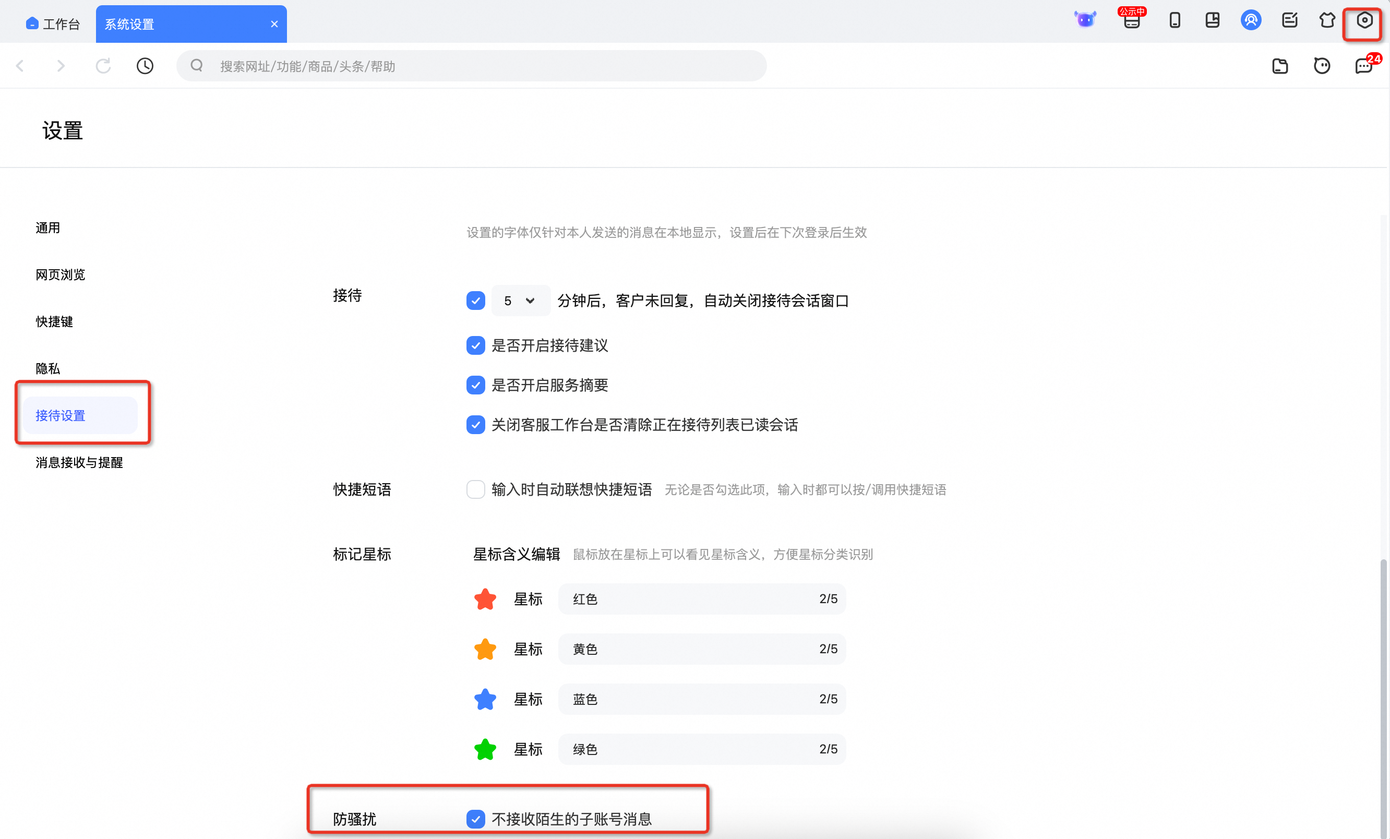
Task: Click the magnifier search icon
Action: pyautogui.click(x=196, y=65)
